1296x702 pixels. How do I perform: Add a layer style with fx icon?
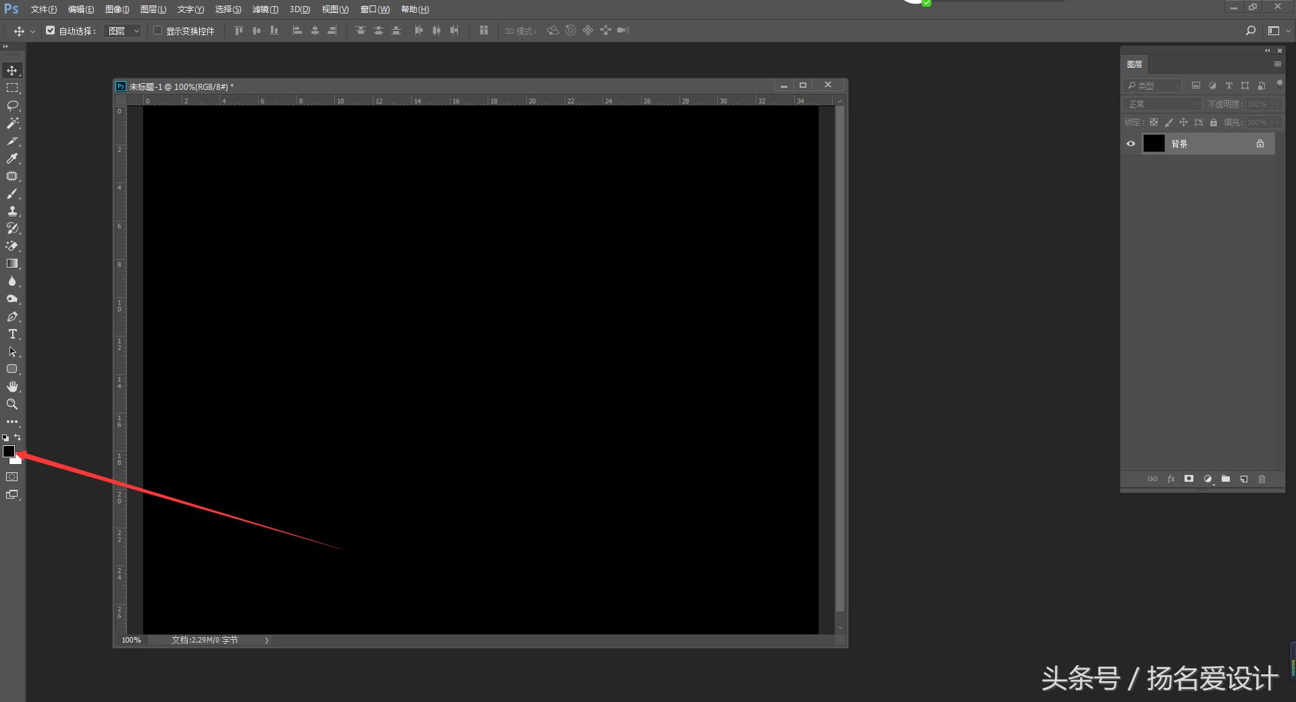1171,479
